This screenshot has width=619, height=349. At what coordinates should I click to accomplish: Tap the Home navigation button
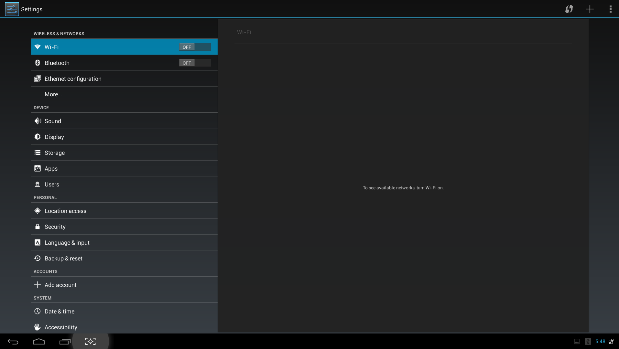coord(39,342)
